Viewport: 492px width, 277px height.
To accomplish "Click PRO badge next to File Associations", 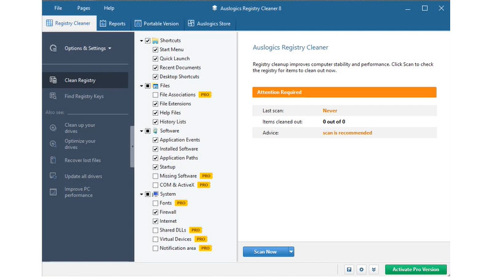I will [x=205, y=95].
